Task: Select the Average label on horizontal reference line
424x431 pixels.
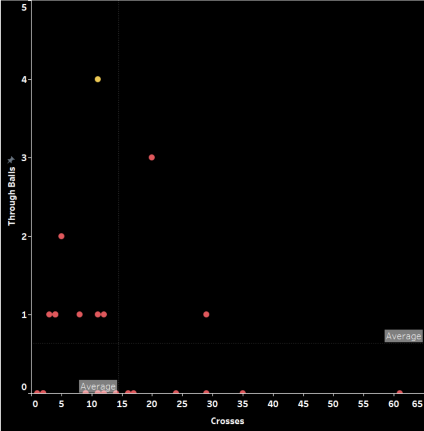Action: [x=403, y=336]
